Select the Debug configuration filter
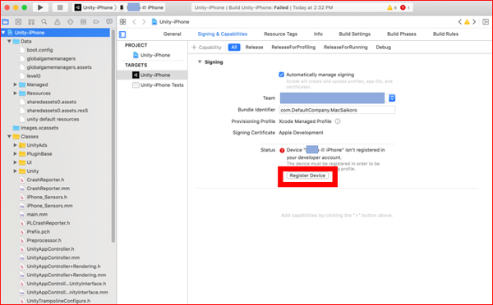Viewport: 493px width, 305px height. click(x=383, y=48)
